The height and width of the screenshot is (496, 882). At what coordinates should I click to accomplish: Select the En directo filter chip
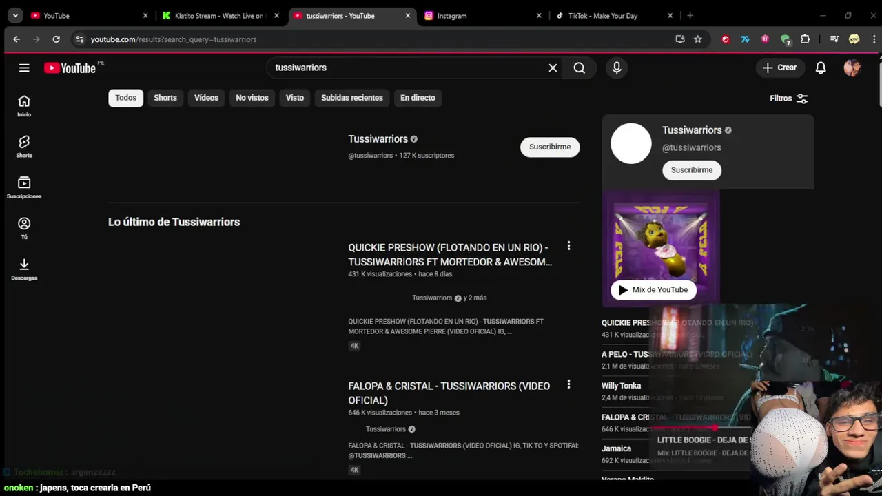418,98
